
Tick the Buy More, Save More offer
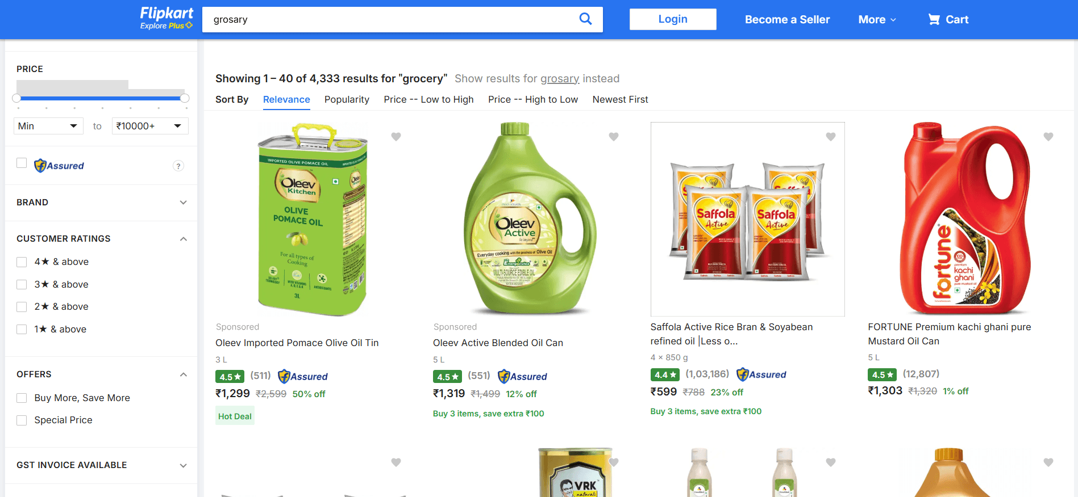pos(22,398)
